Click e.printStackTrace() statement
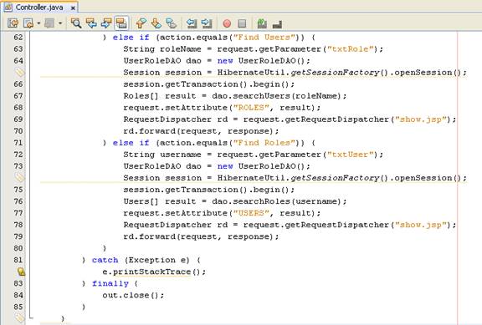Viewport: 482px width, 325px height. pos(154,272)
